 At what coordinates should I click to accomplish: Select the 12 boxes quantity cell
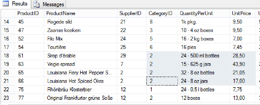click(204, 98)
